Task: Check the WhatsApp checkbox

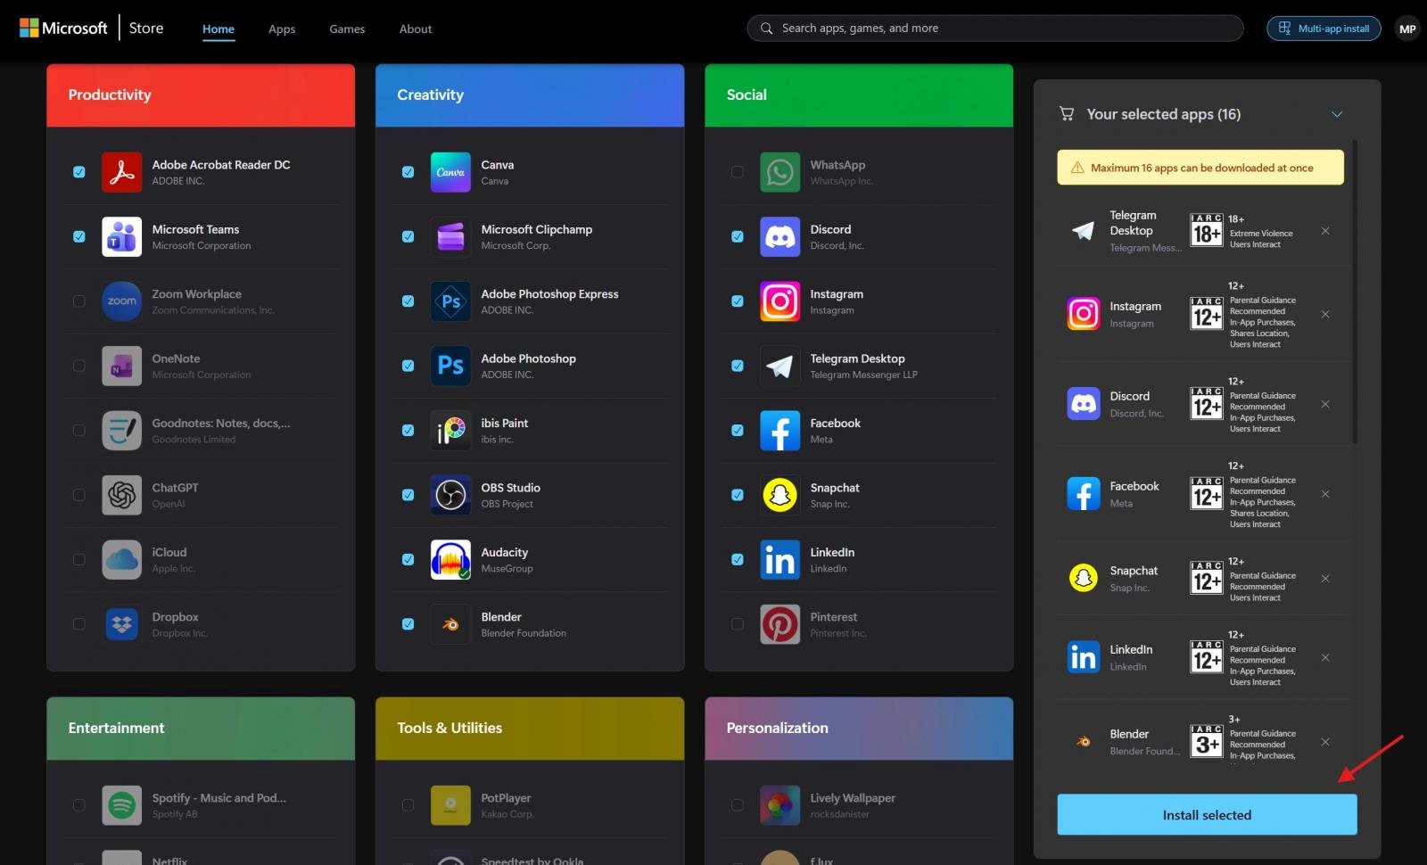Action: [x=738, y=171]
